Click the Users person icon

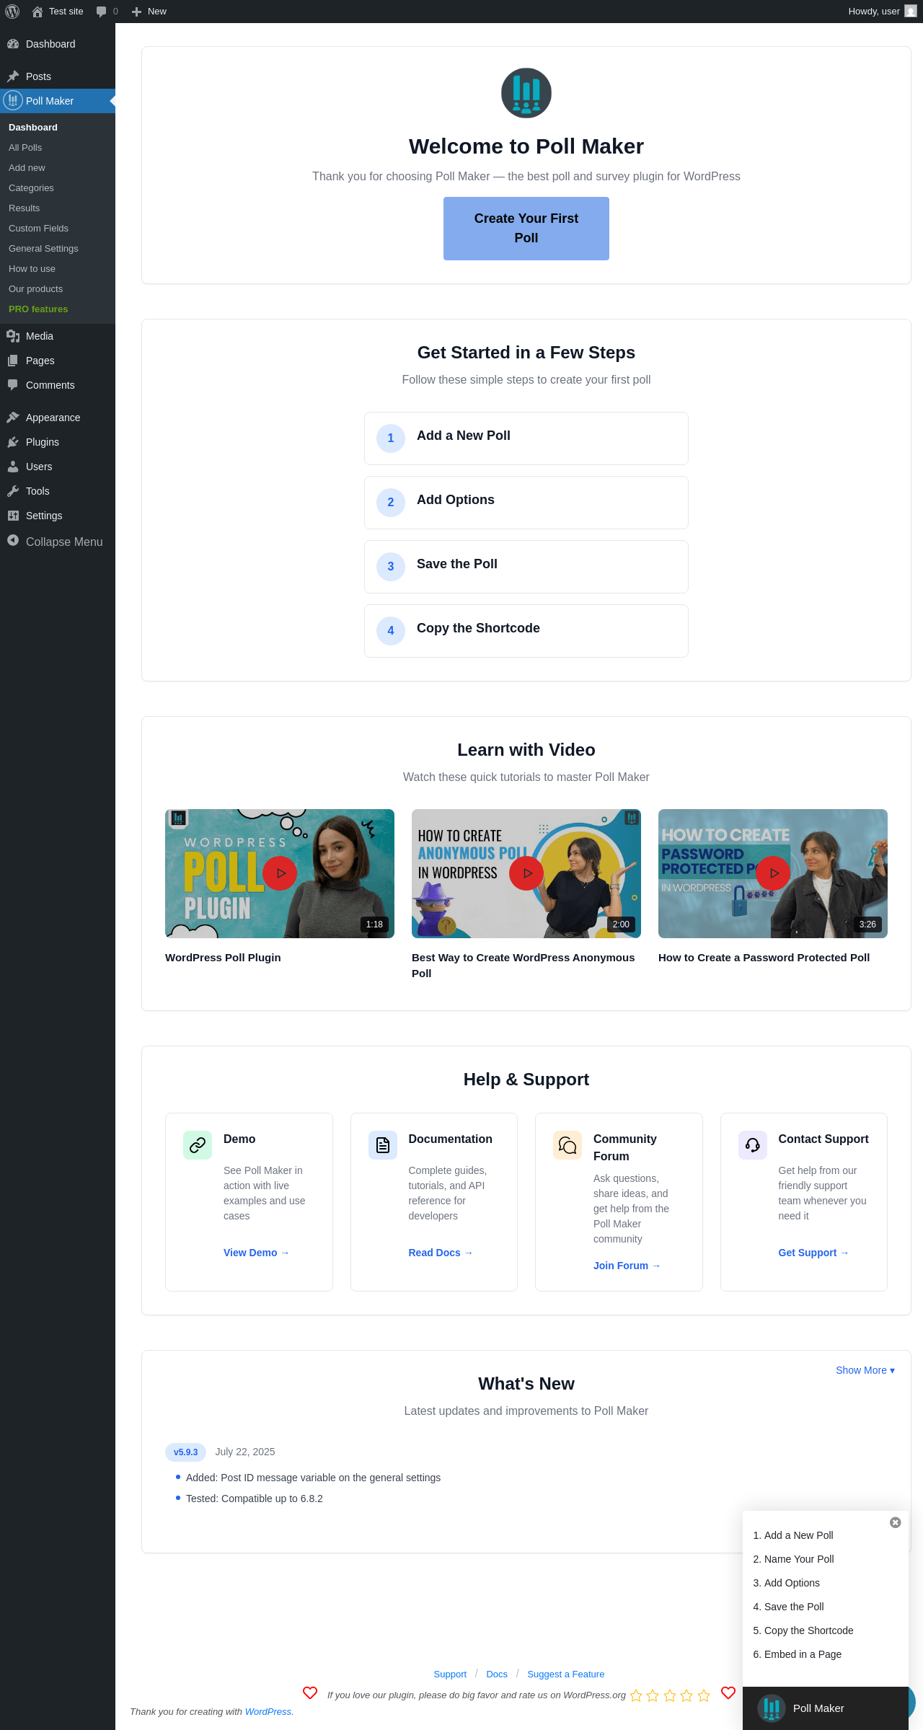13,467
